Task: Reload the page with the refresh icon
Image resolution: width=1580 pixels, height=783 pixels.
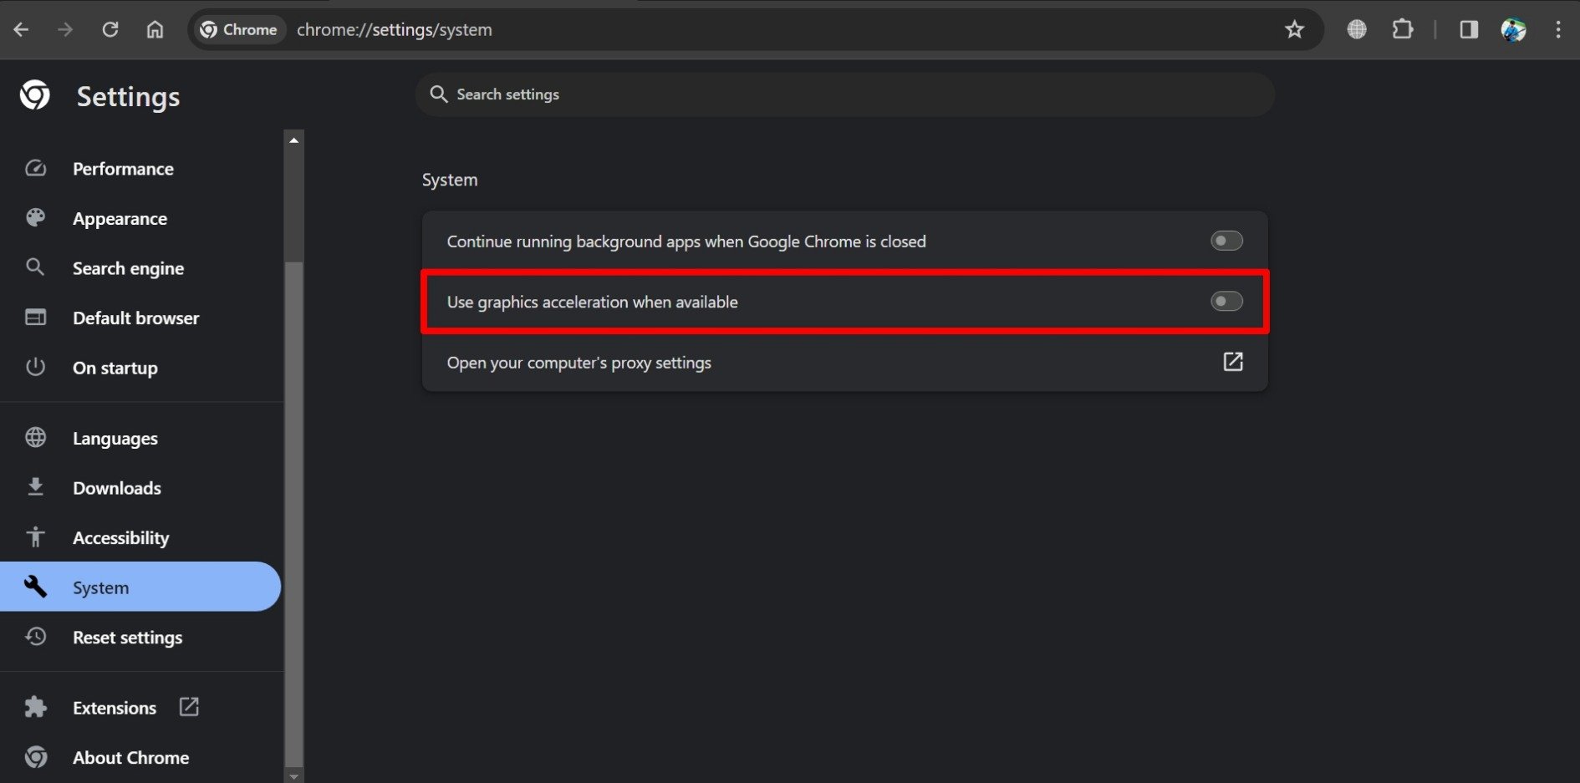Action: 110,29
